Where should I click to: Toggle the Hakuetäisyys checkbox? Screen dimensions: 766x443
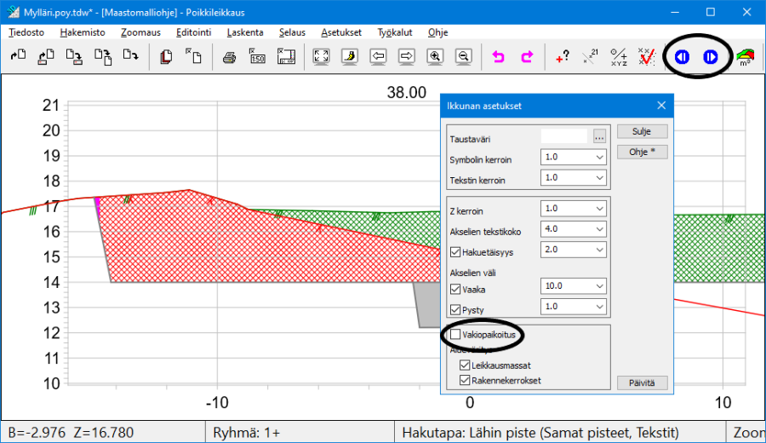(x=455, y=250)
